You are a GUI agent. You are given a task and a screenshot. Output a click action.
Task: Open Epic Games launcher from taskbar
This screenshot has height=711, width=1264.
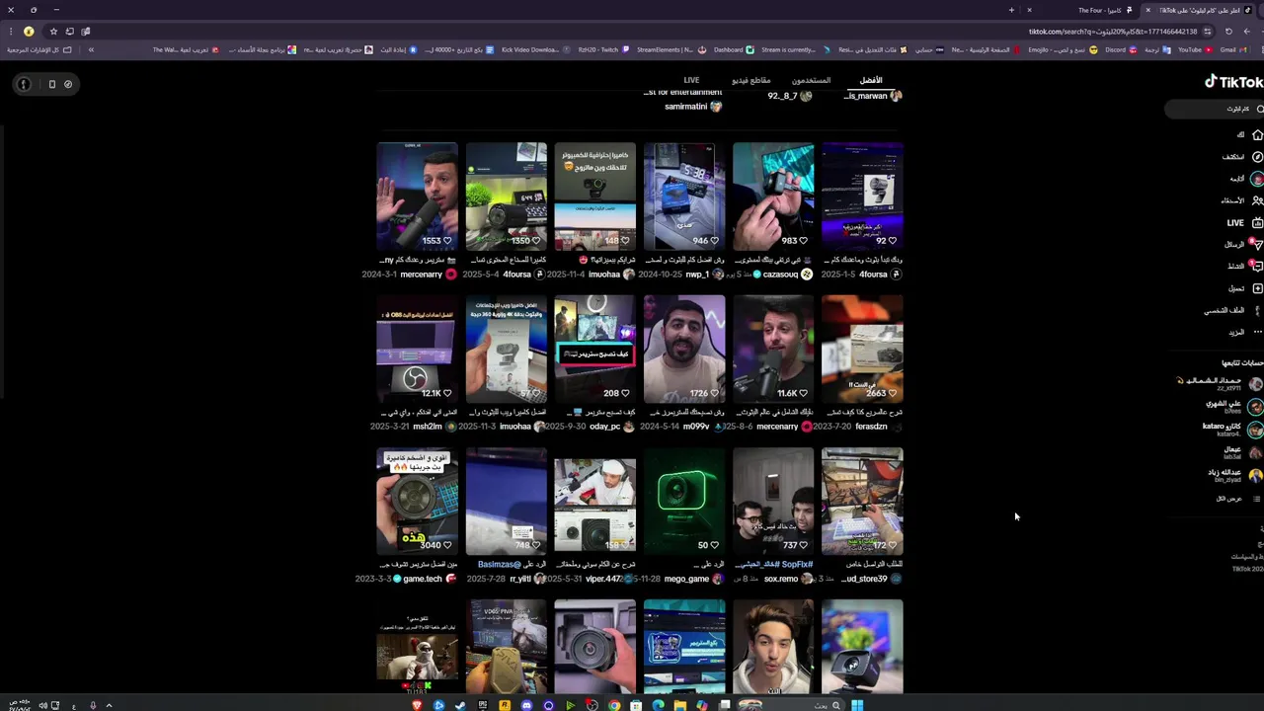coord(483,705)
